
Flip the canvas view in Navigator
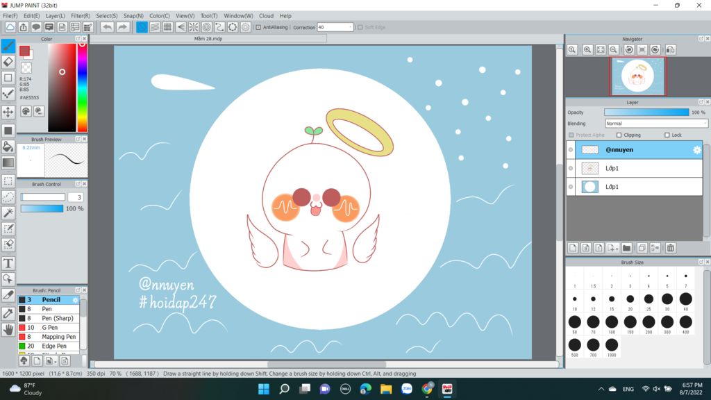click(x=670, y=50)
